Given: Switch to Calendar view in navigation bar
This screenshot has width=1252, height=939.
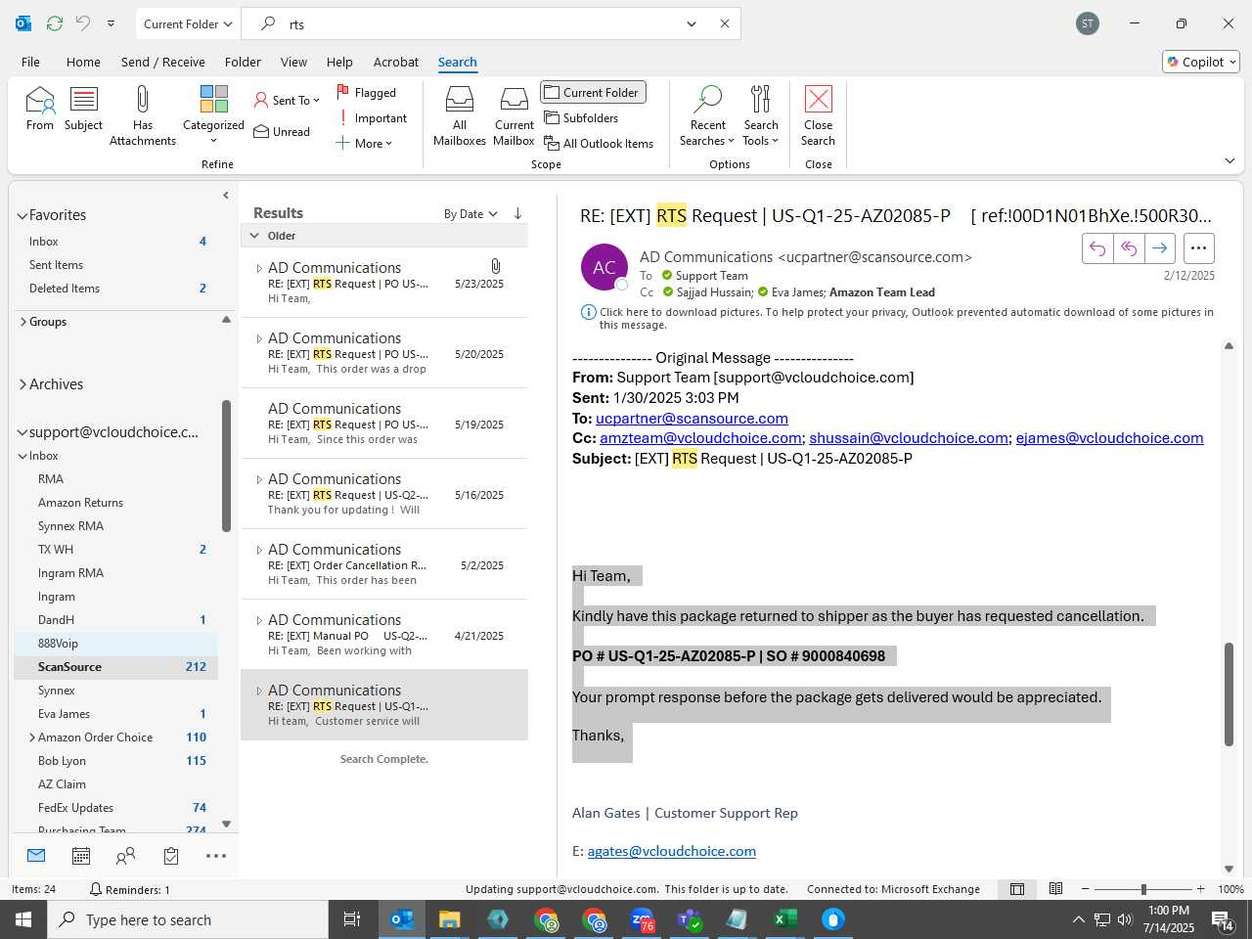Looking at the screenshot, I should 81,856.
